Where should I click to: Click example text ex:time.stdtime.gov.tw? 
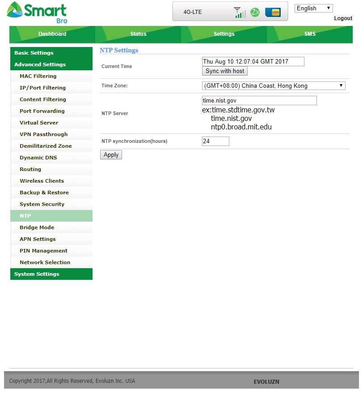[x=238, y=110]
